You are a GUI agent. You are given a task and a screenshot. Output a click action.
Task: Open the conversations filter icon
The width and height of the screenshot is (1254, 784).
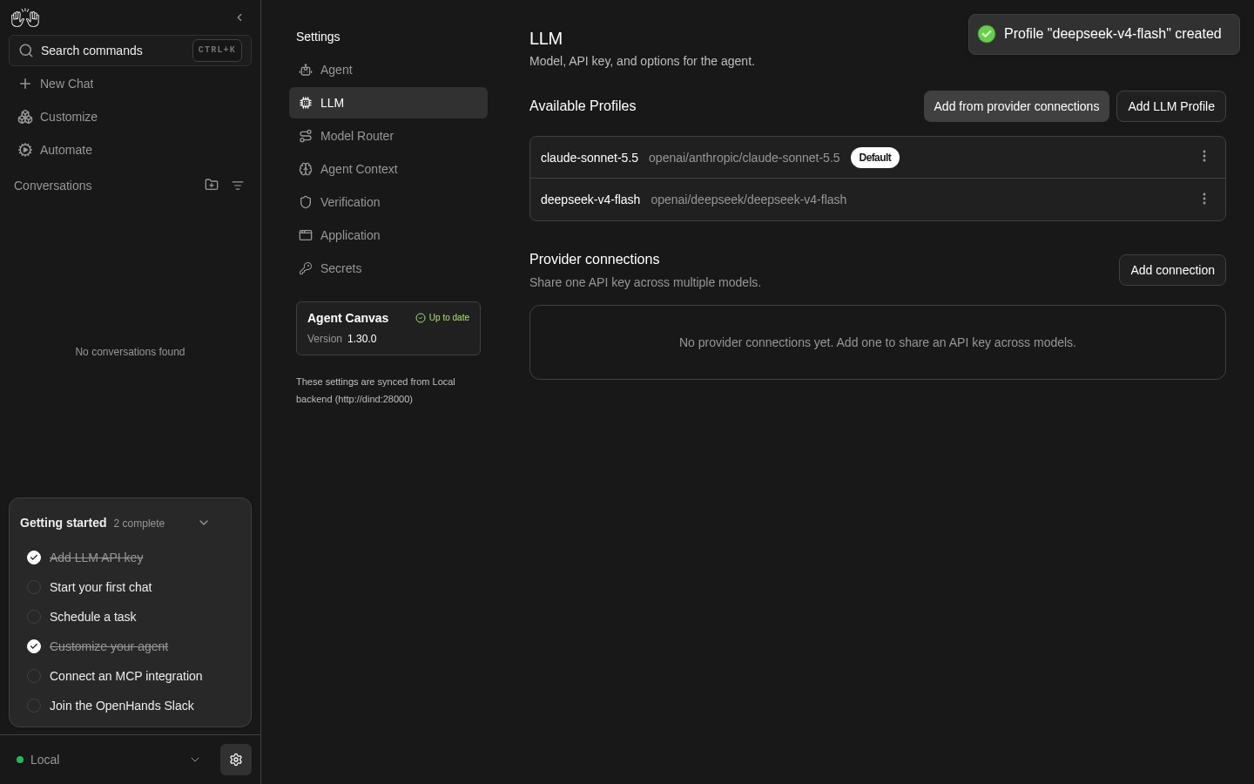click(x=238, y=186)
